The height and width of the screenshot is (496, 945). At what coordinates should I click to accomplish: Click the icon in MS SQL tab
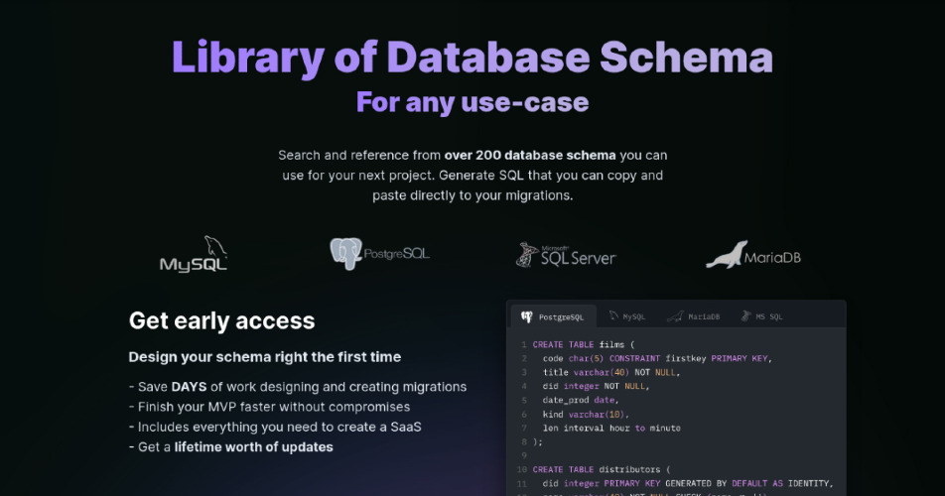point(746,316)
